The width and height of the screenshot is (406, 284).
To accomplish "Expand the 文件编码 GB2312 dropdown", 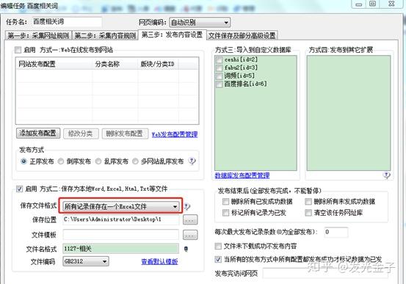I will pos(86,261).
